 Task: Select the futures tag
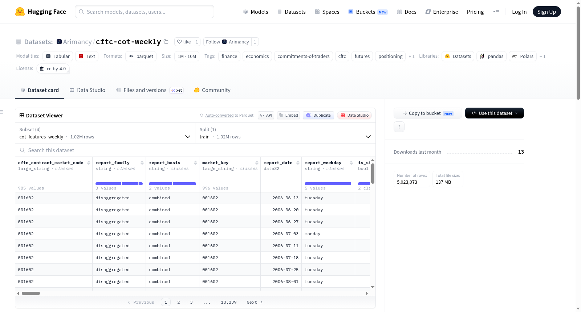tap(362, 56)
